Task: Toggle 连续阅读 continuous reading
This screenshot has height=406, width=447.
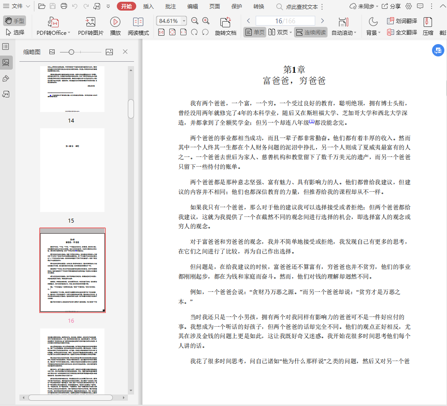Action: coord(311,33)
